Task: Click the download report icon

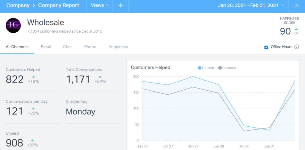Action: tap(297, 6)
